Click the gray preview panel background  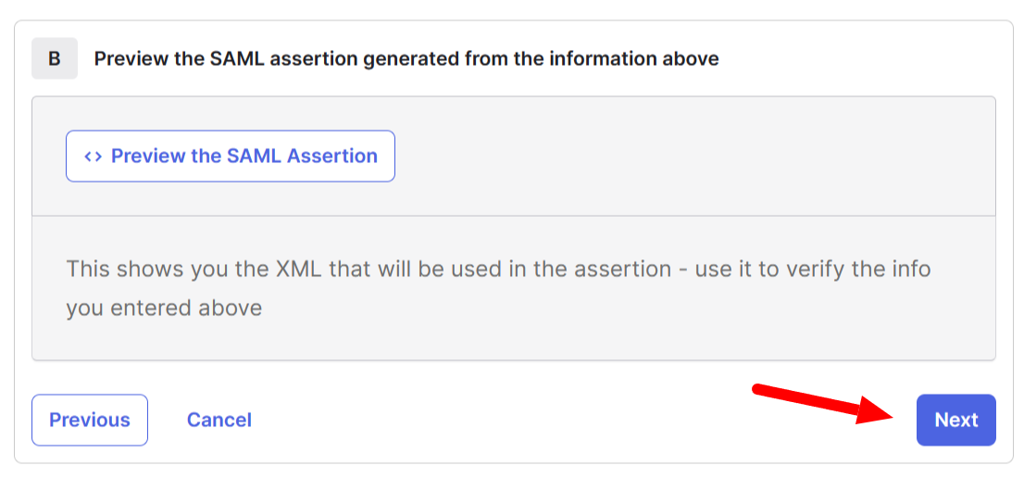pyautogui.click(x=694, y=156)
